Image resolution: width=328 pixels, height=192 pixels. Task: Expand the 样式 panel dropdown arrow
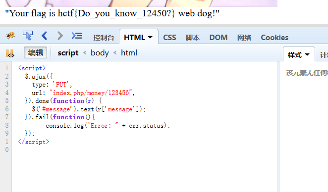[x=307, y=55]
